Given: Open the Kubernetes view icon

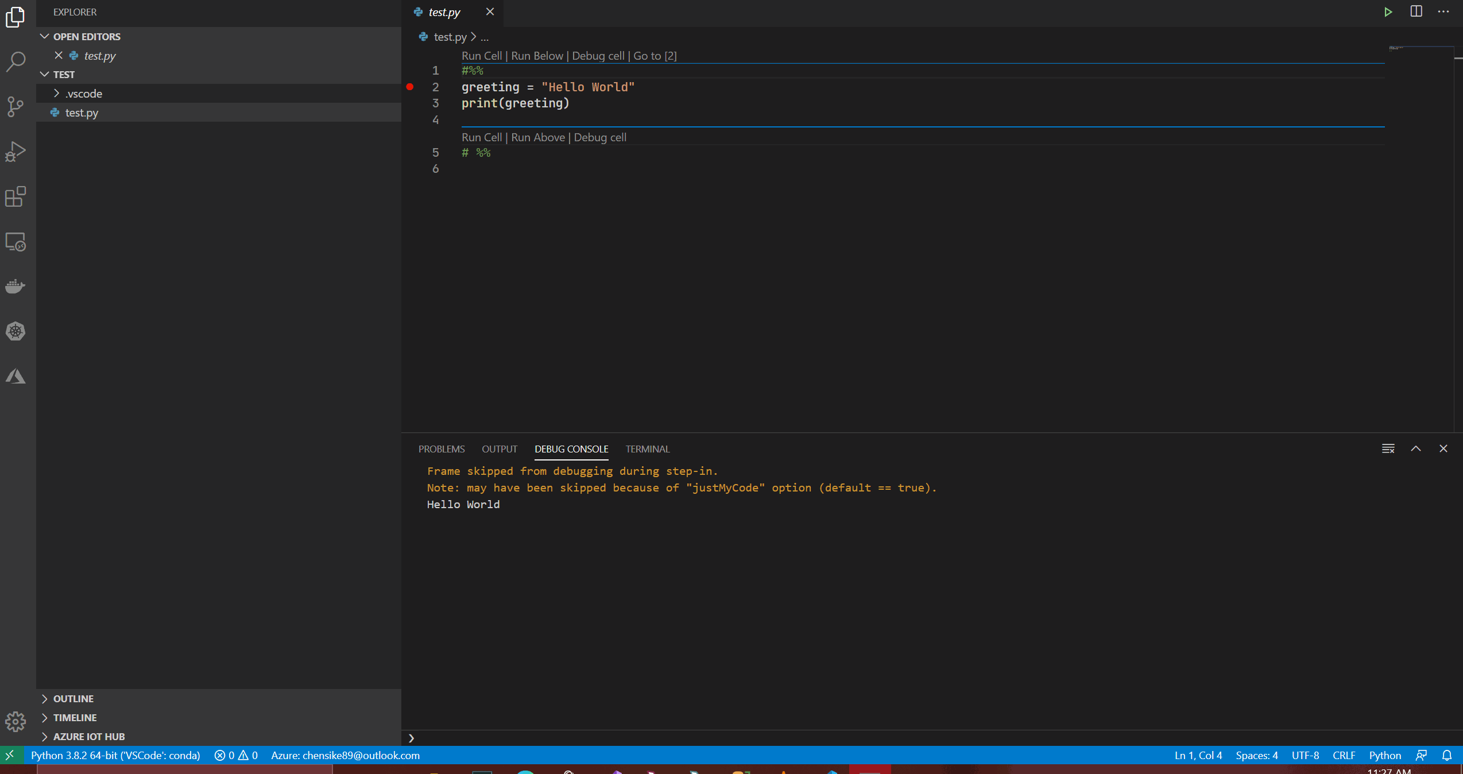Looking at the screenshot, I should point(16,331).
